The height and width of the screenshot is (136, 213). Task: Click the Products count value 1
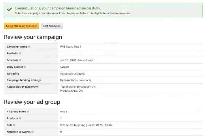61,118
